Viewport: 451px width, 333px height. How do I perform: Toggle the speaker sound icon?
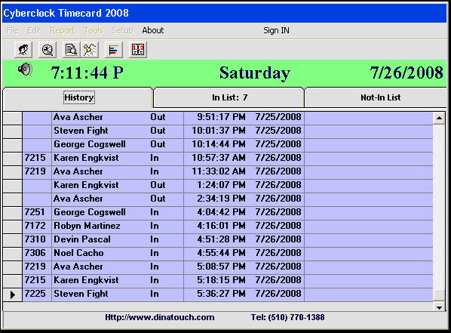26,69
